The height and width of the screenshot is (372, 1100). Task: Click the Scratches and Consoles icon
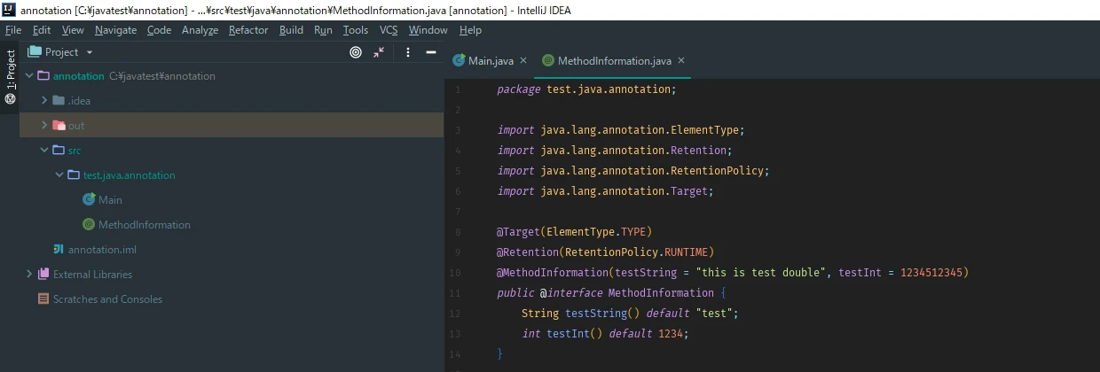click(43, 299)
